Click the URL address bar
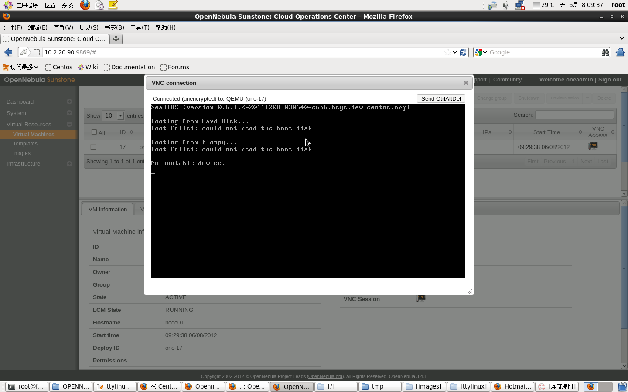628x392 pixels. (x=243, y=52)
